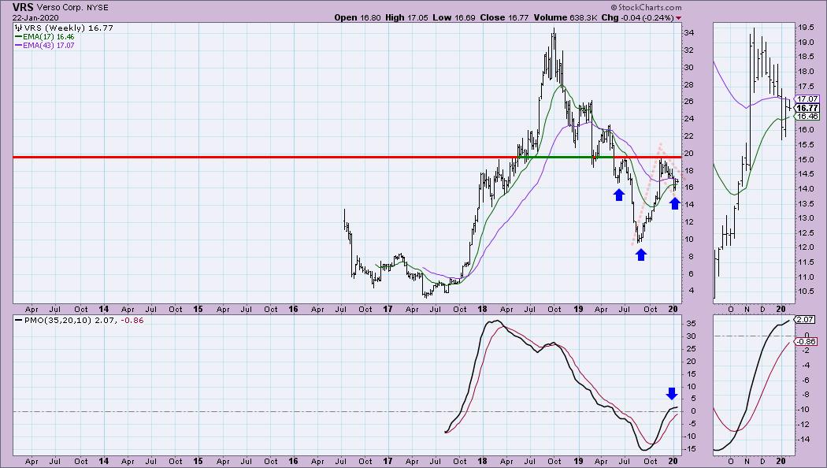Click the Volume 638.3K value

tap(565, 17)
